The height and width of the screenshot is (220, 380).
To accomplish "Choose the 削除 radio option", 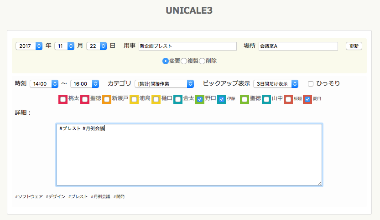I will coord(202,61).
